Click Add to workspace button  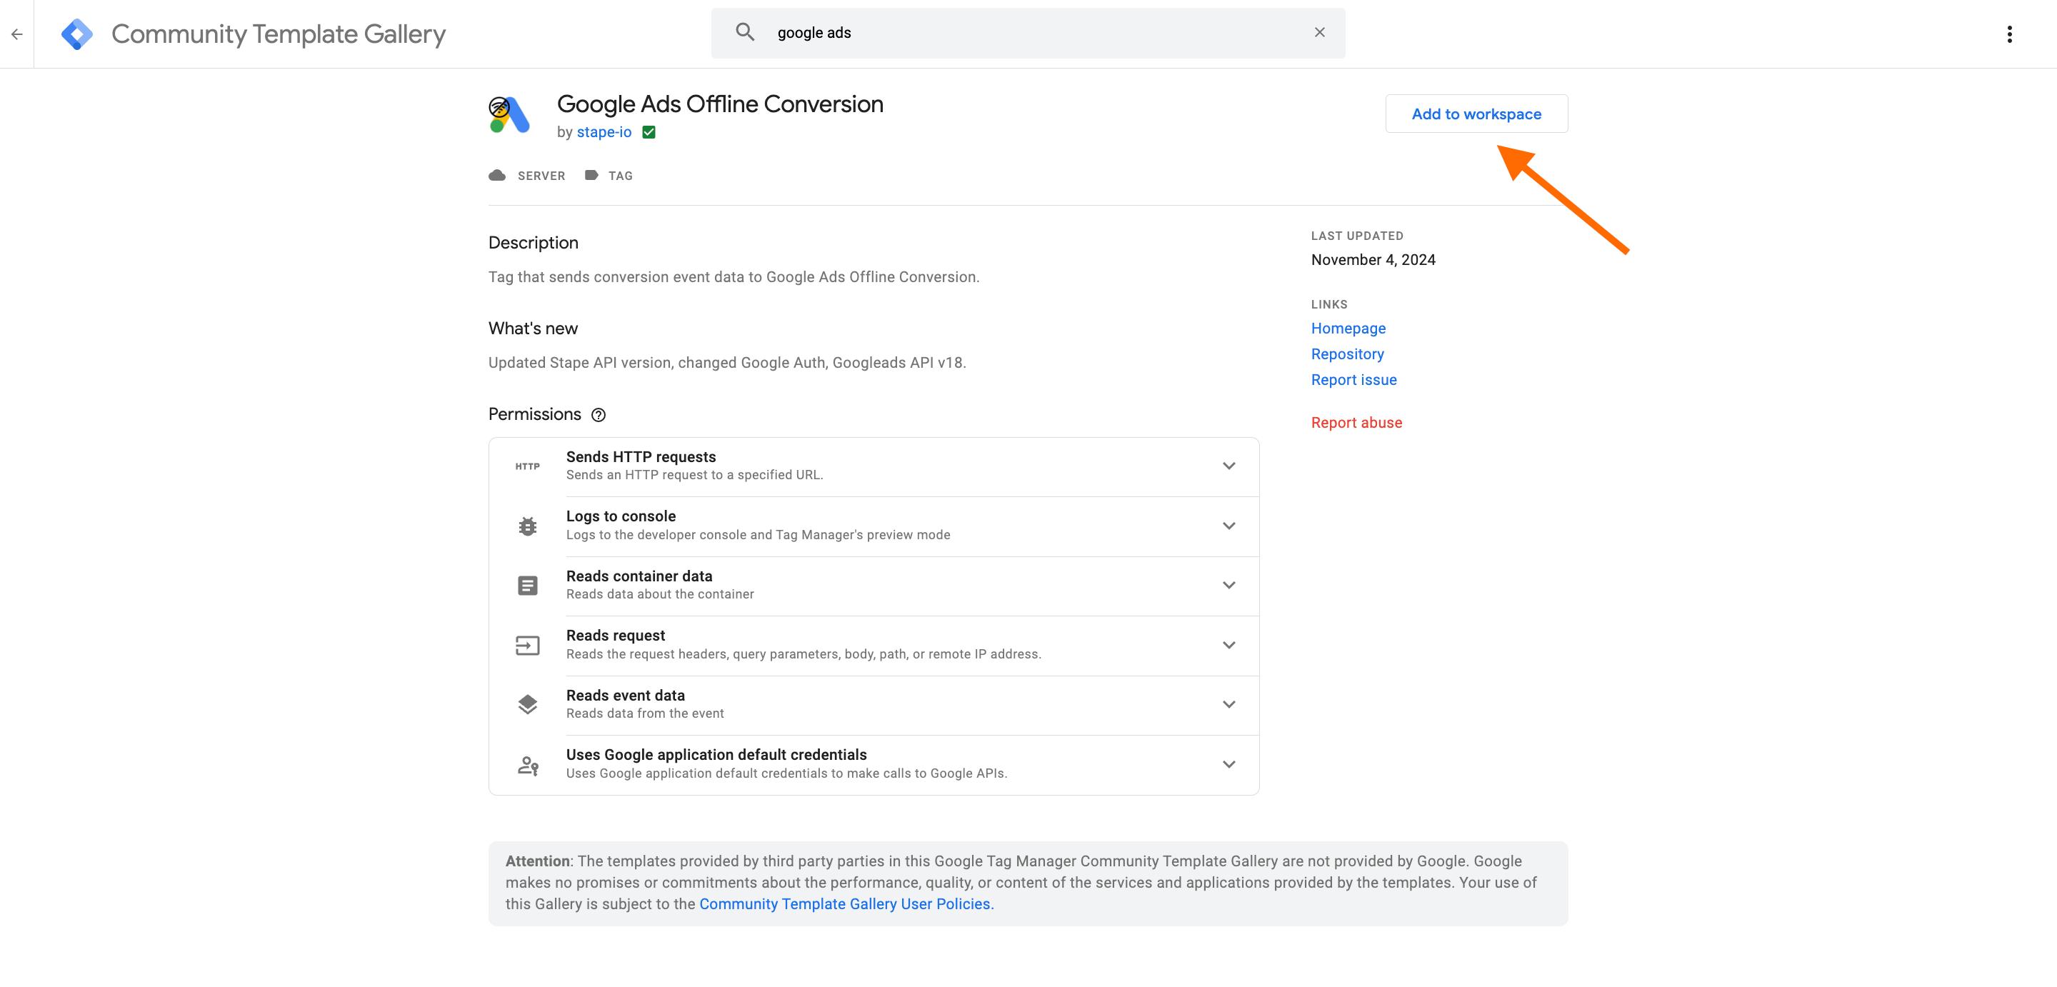[1476, 114]
